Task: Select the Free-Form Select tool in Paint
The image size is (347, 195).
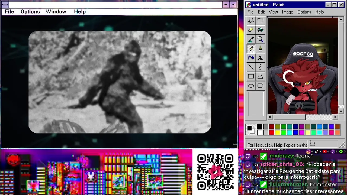Action: 251,20
